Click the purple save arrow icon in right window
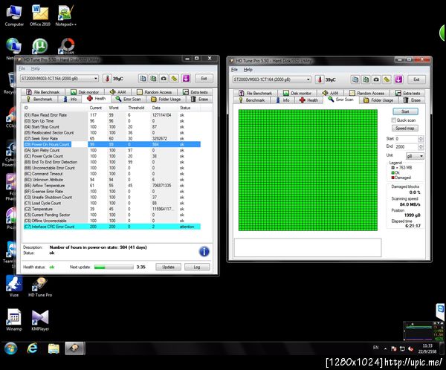Viewport: 446px width, 370px height. pos(398,79)
